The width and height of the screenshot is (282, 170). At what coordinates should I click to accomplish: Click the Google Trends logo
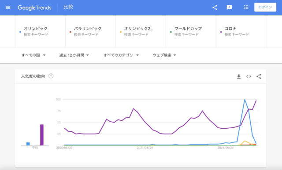point(34,7)
